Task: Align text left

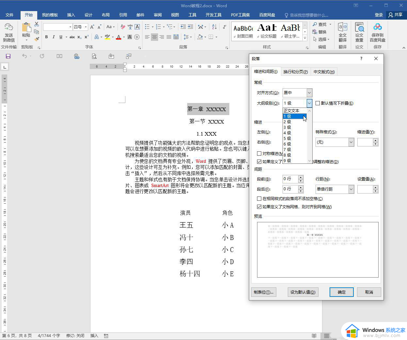Action: (147, 37)
